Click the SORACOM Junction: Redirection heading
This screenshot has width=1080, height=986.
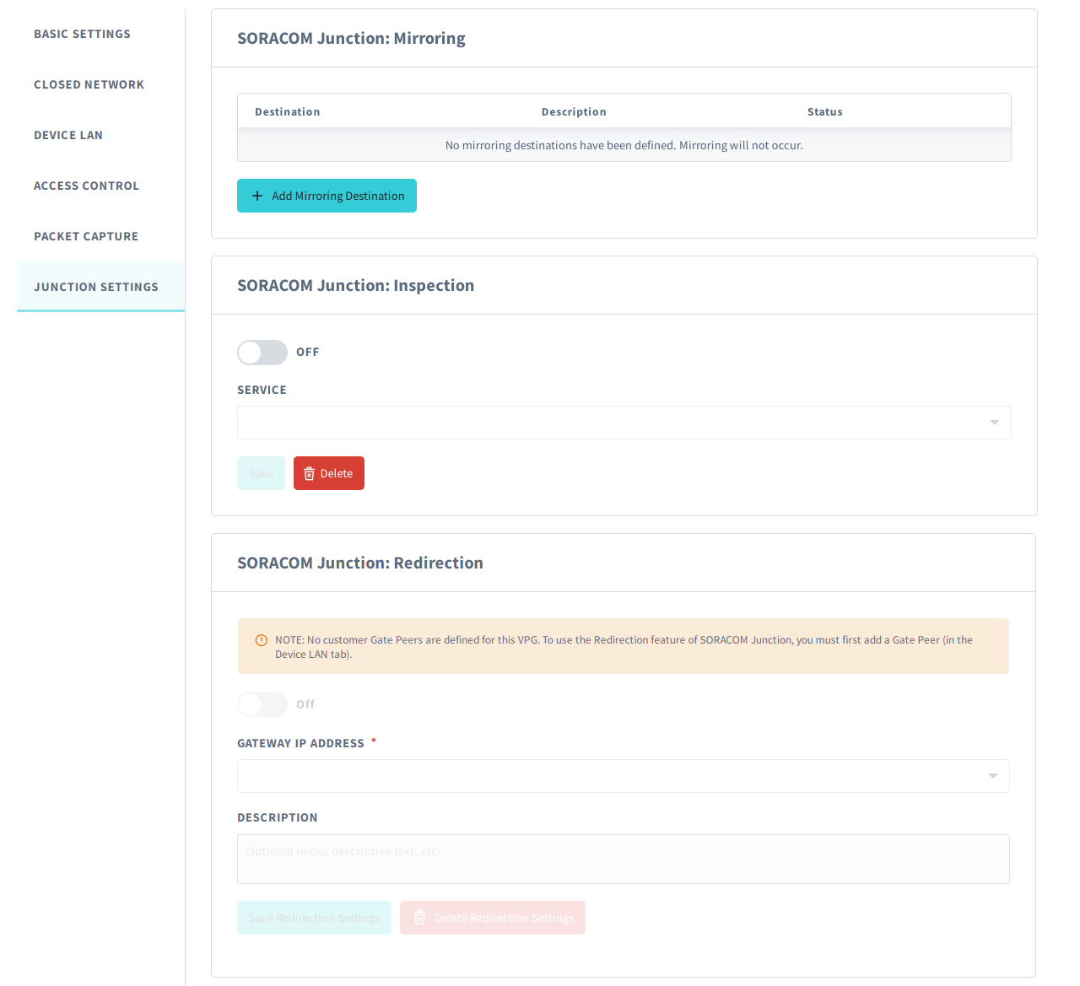click(360, 563)
